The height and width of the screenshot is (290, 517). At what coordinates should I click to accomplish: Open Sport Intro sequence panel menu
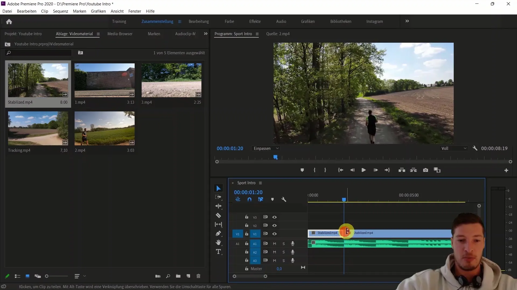260,183
